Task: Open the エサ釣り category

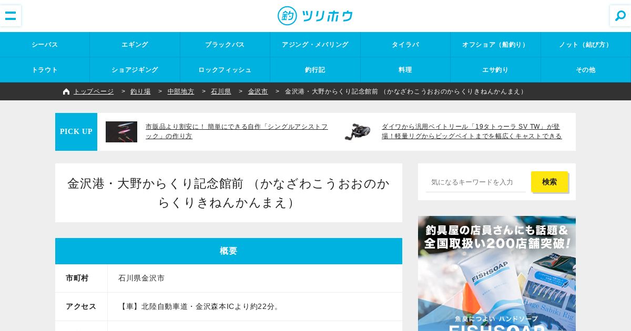Action: 496,70
